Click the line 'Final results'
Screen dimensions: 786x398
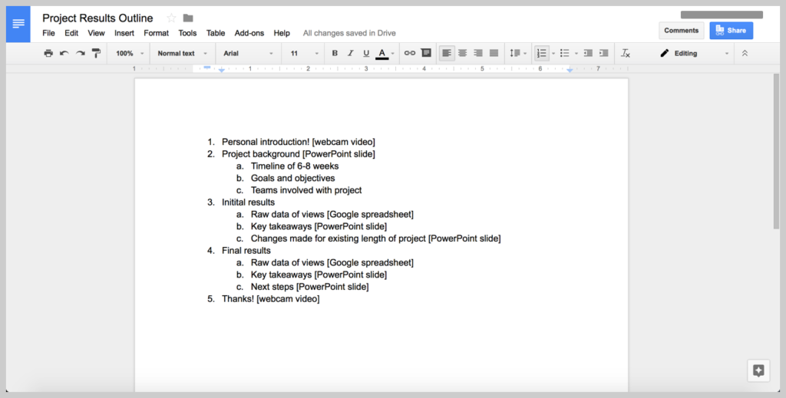coord(246,250)
